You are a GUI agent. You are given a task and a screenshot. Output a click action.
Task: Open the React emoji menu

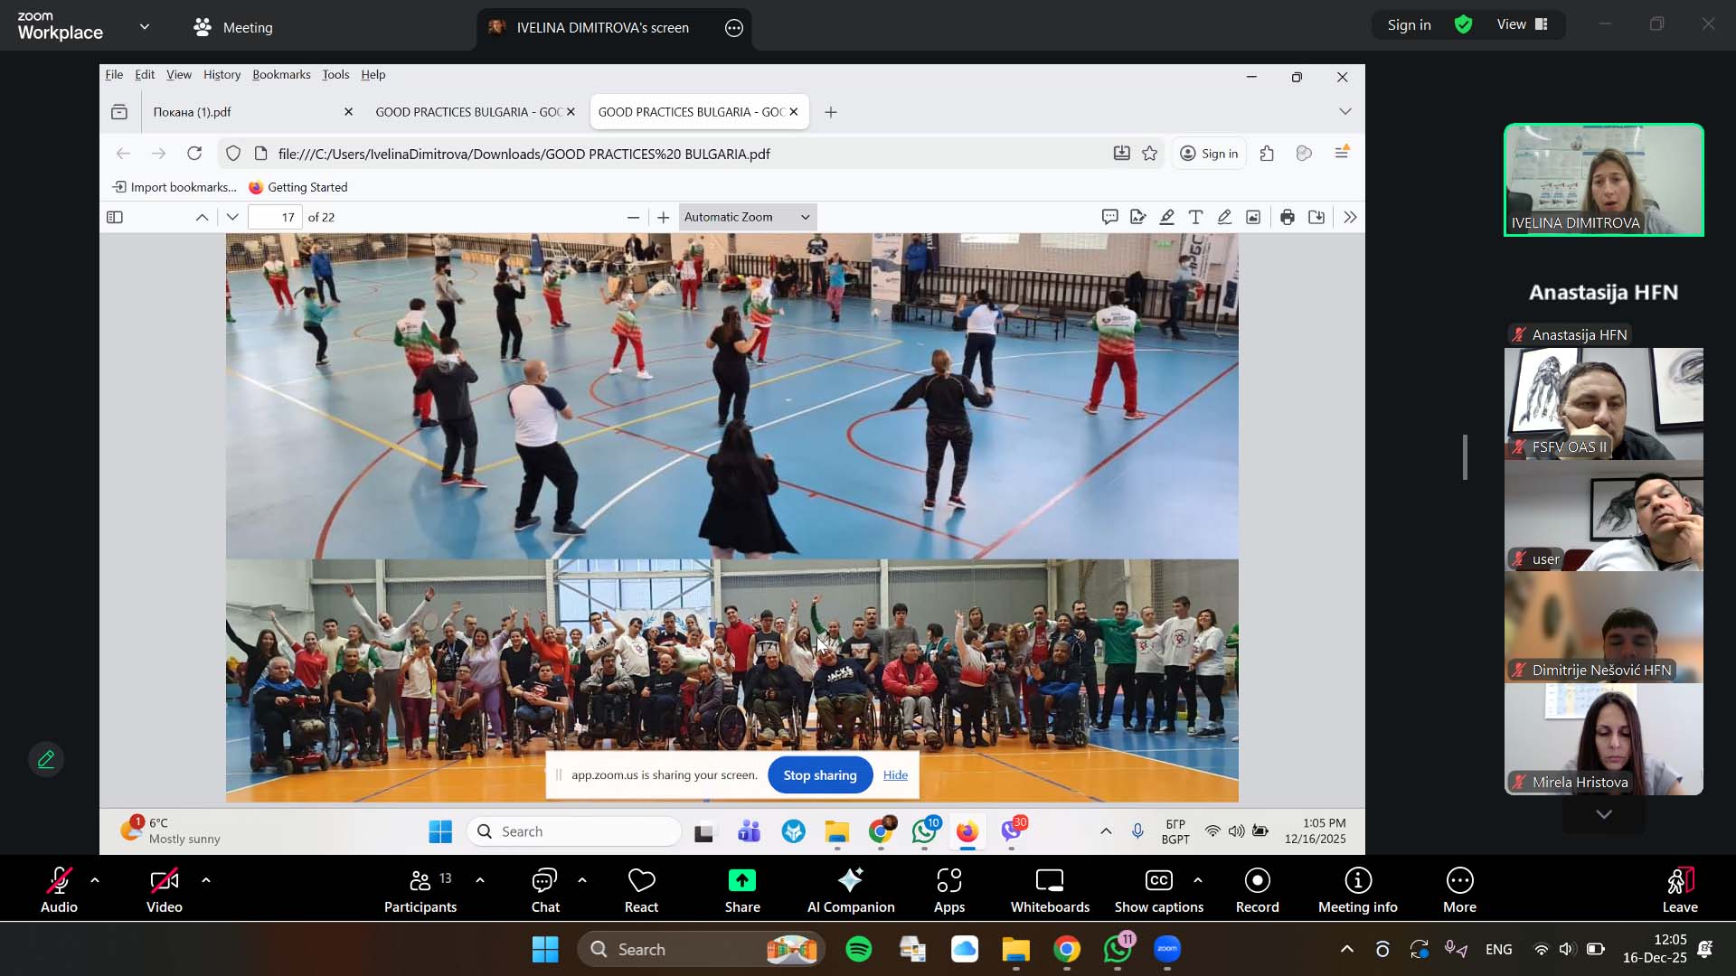coord(641,890)
